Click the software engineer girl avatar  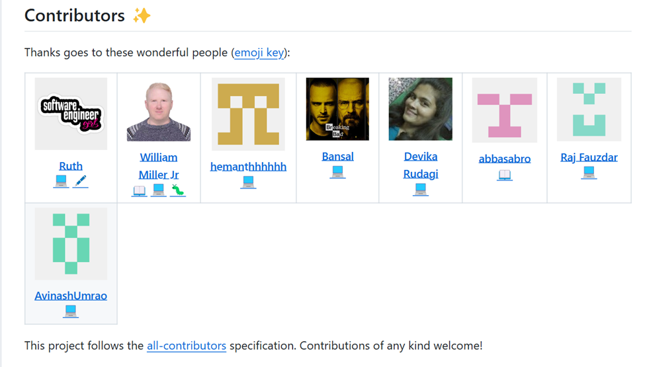coord(71,114)
